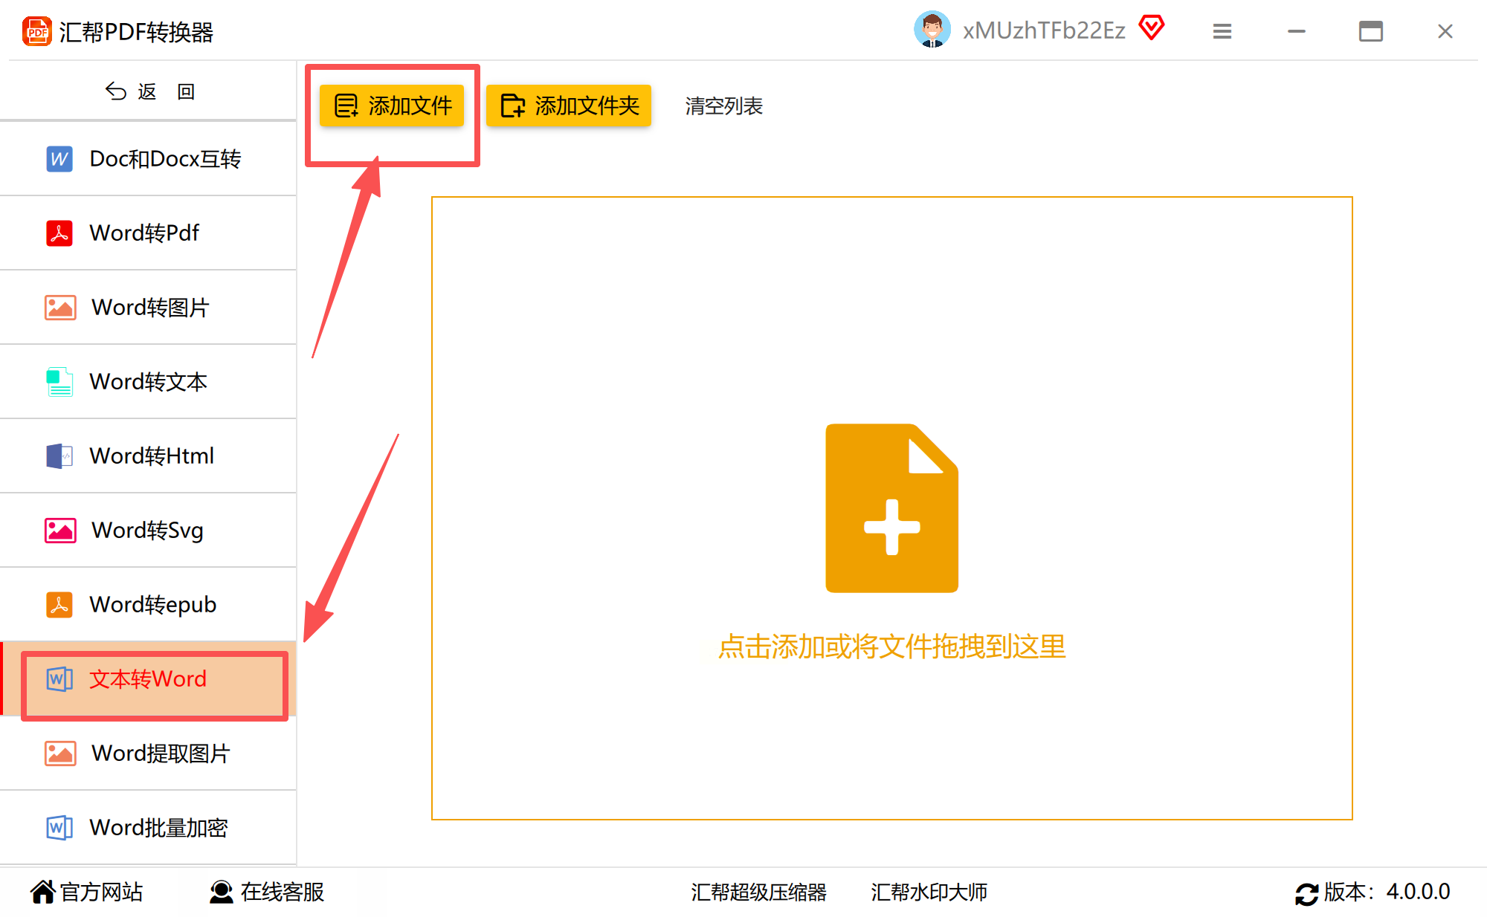This screenshot has width=1487, height=917.
Task: Choose the Word转文本 option
Action: coord(149,381)
